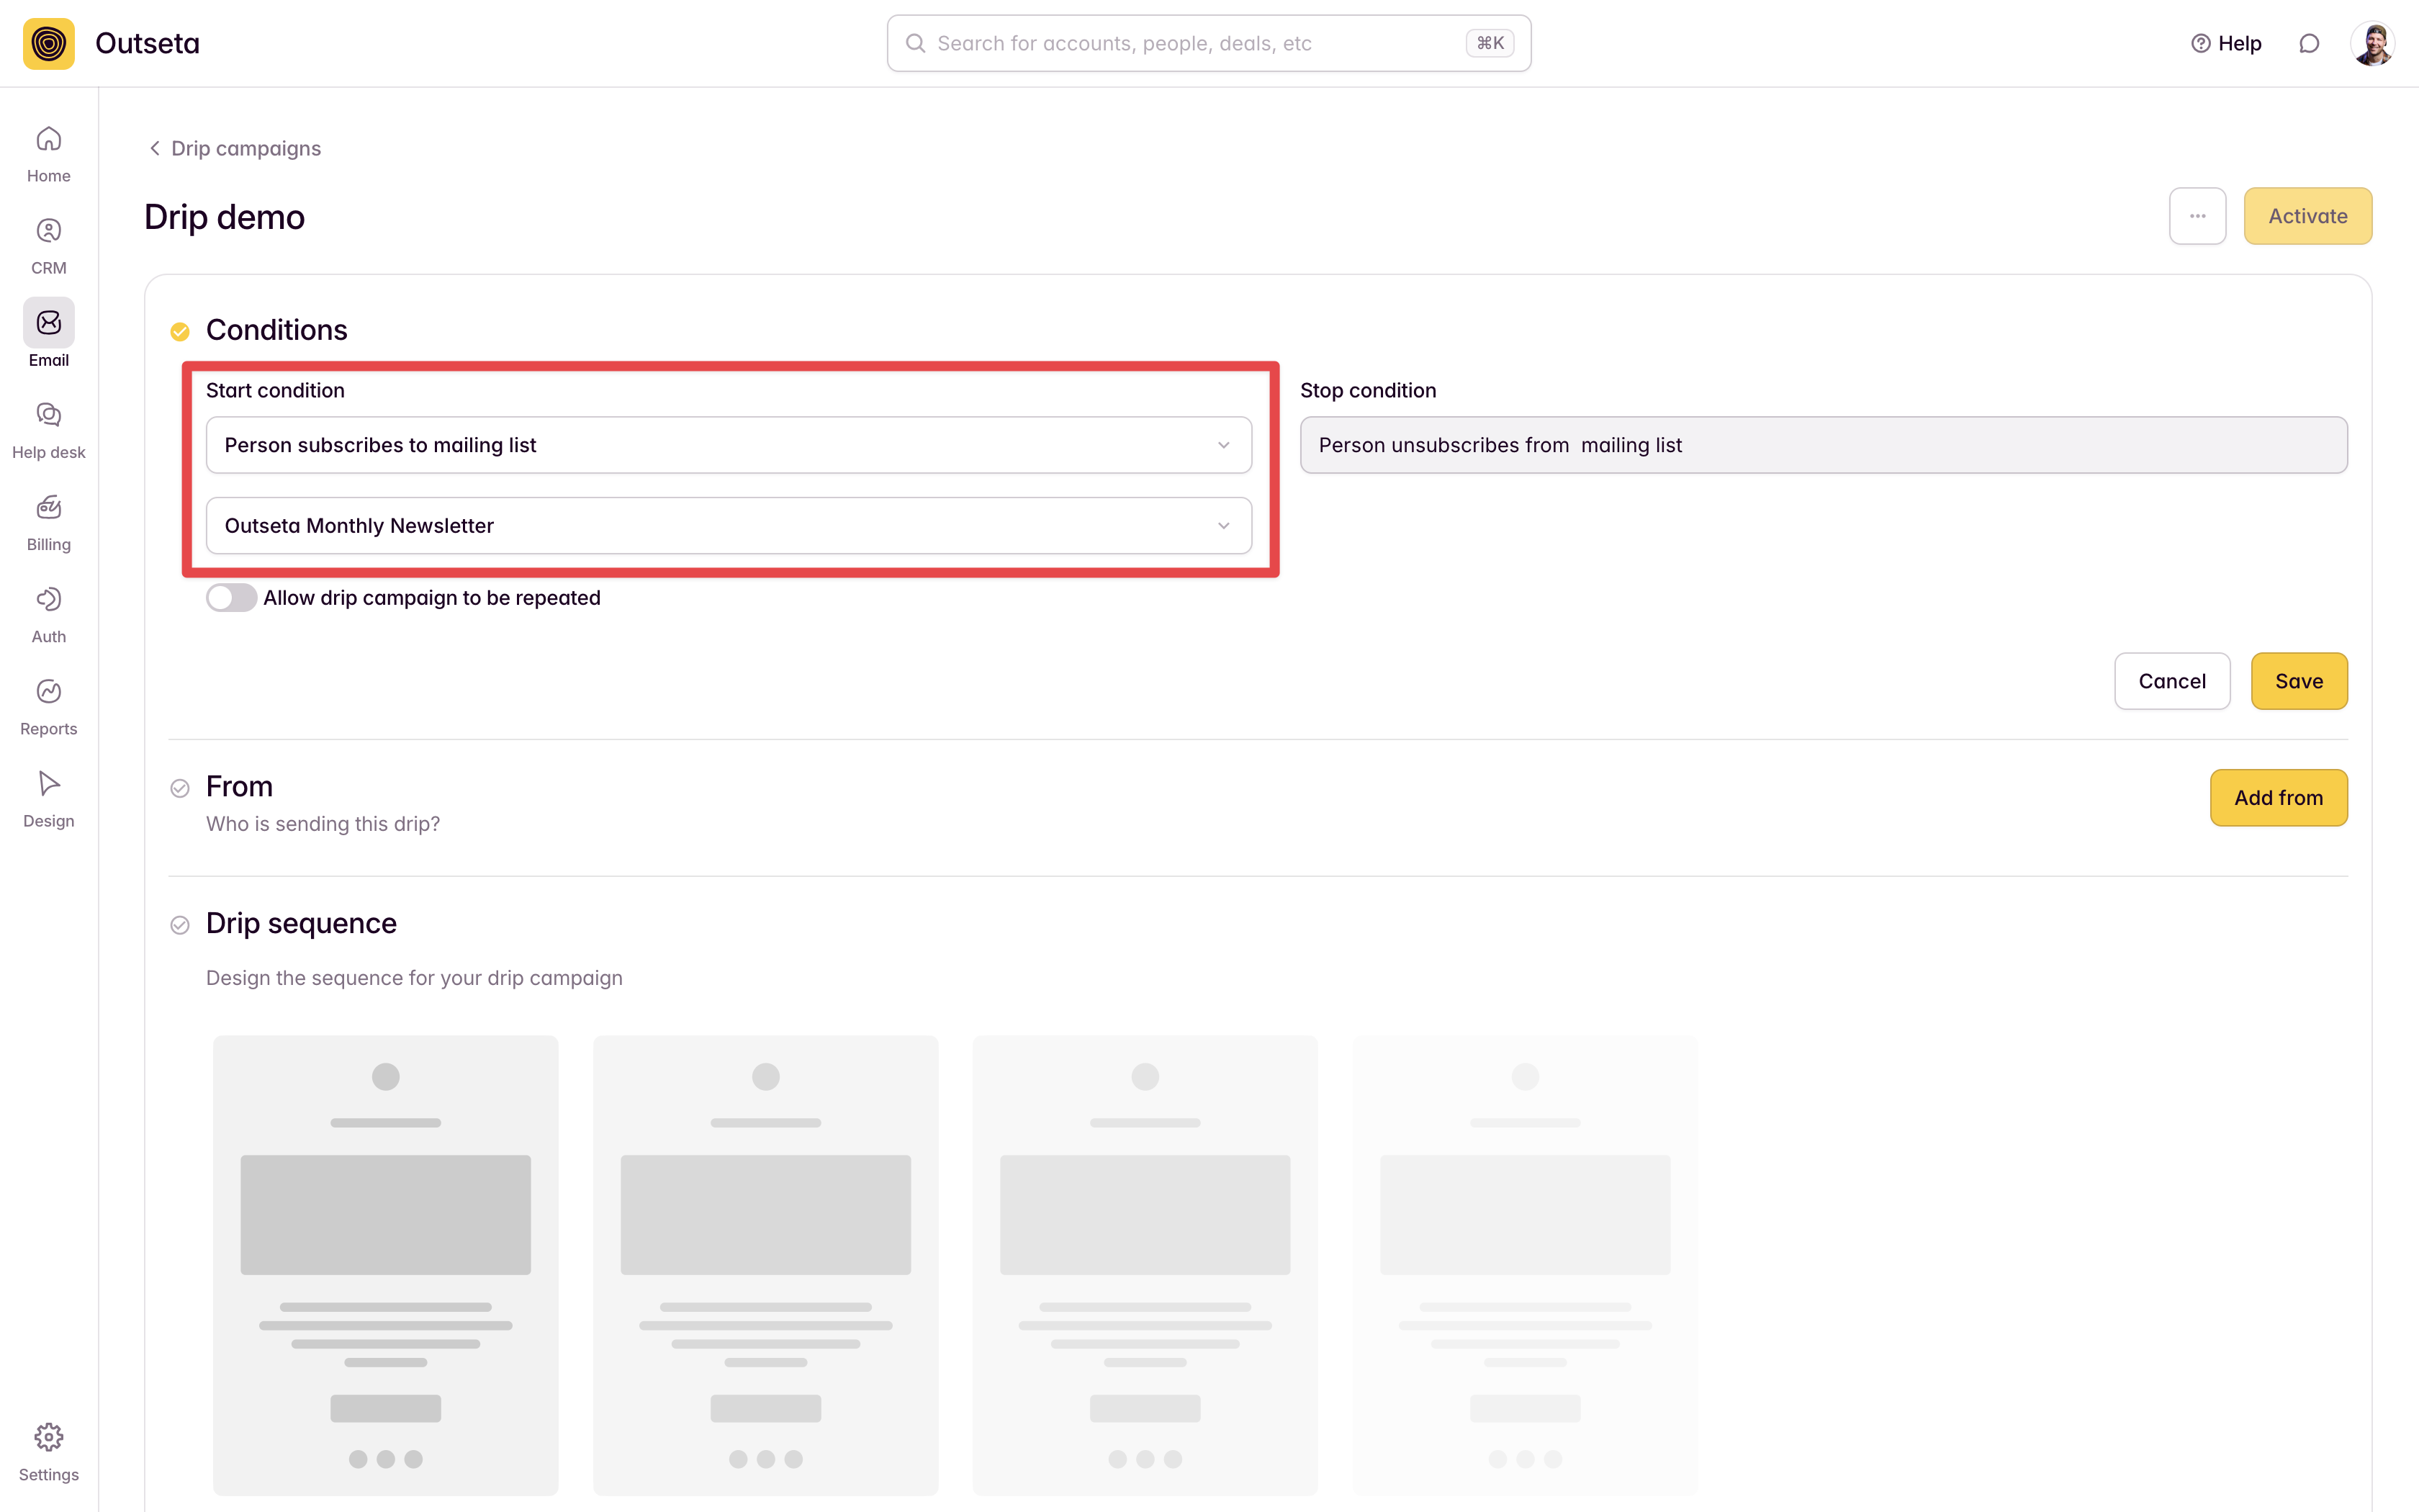The height and width of the screenshot is (1512, 2419).
Task: Click the Start condition label
Action: coord(275,390)
